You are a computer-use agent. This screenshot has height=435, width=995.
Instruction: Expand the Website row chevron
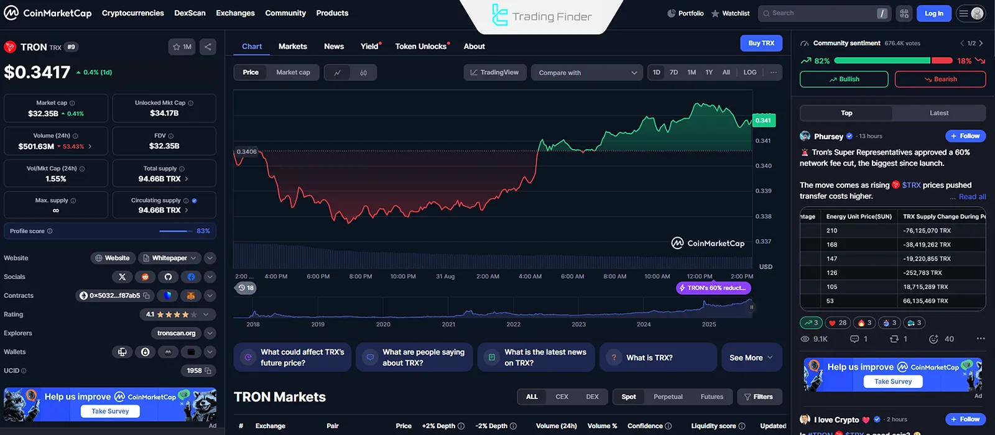(210, 258)
